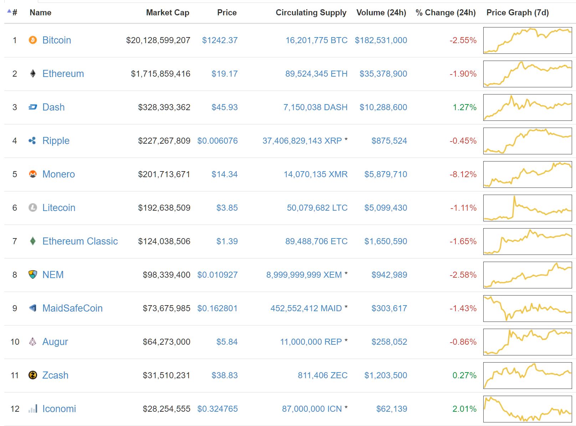This screenshot has width=576, height=426.
Task: Click supply 37,406,829,143 XRP
Action: point(302,141)
